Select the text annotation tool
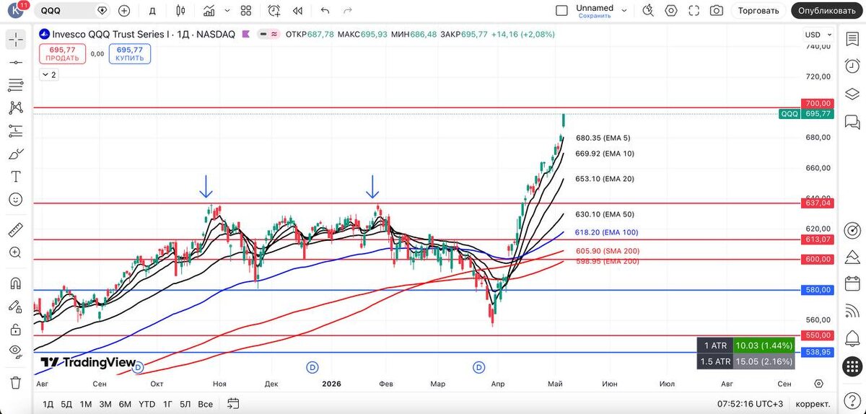866x414 pixels. pyautogui.click(x=16, y=176)
